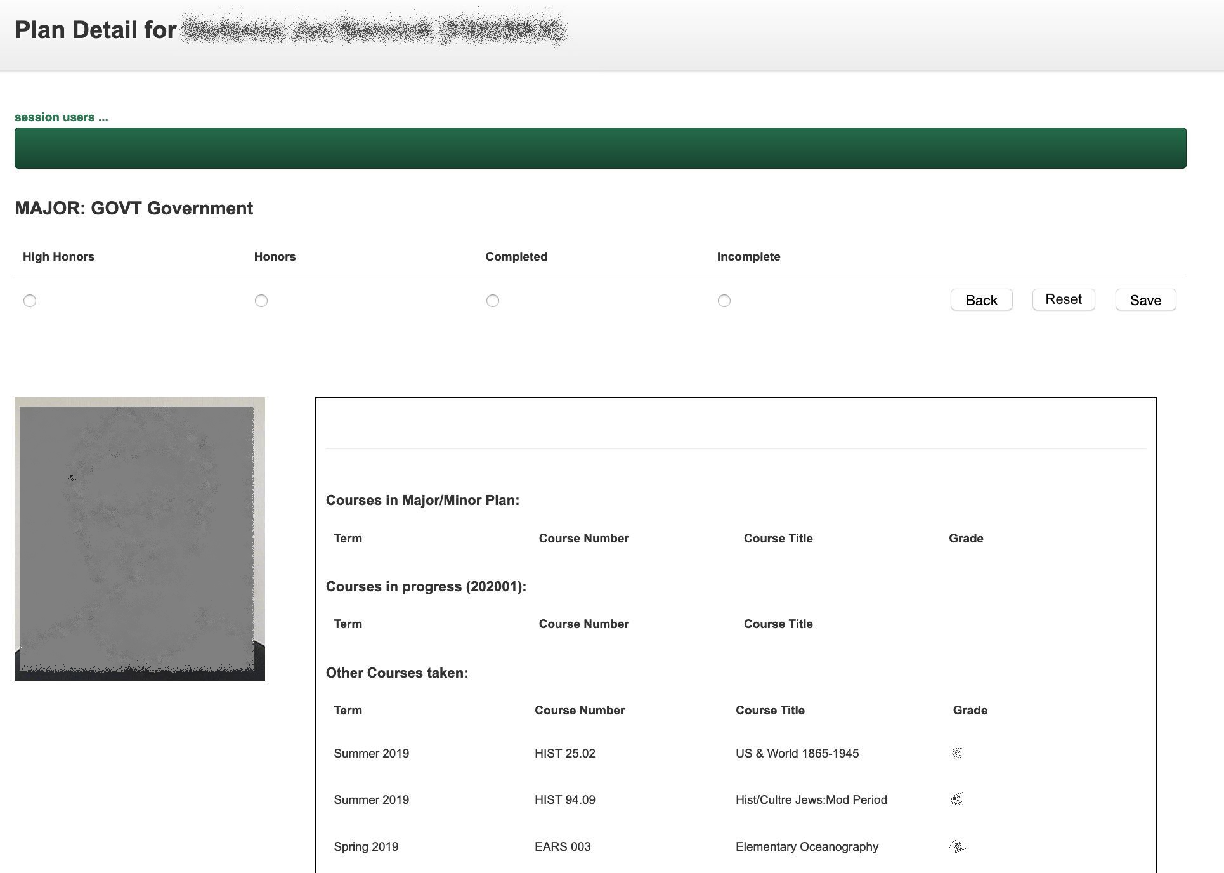
Task: Select the Honors radio button
Action: 261,301
